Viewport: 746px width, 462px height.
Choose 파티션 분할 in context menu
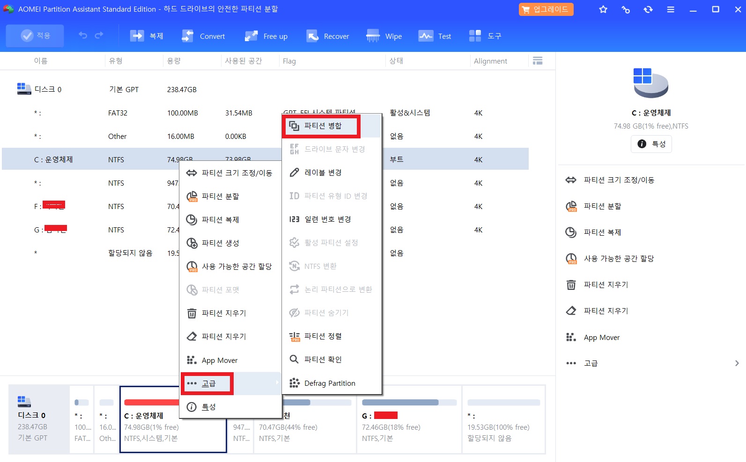pos(230,196)
